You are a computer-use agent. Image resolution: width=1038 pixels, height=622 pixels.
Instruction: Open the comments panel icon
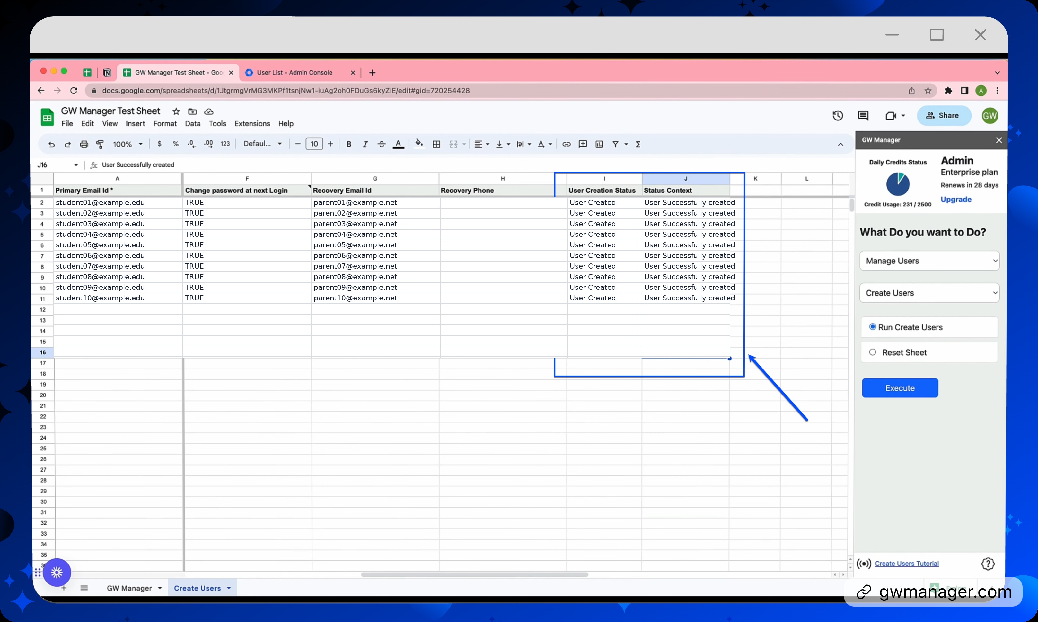point(863,116)
